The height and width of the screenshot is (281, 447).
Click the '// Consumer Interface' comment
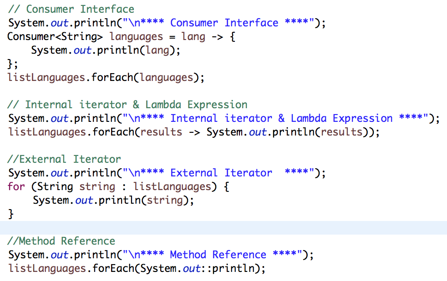[x=71, y=9]
